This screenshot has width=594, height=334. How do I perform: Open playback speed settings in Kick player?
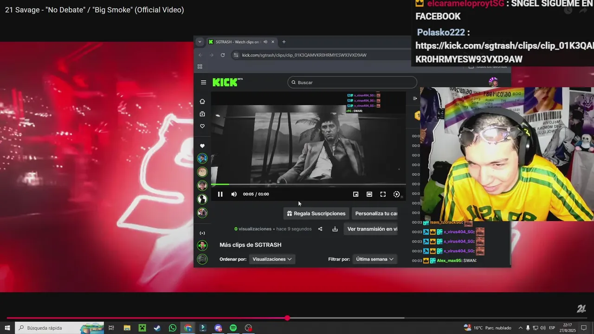[396, 194]
